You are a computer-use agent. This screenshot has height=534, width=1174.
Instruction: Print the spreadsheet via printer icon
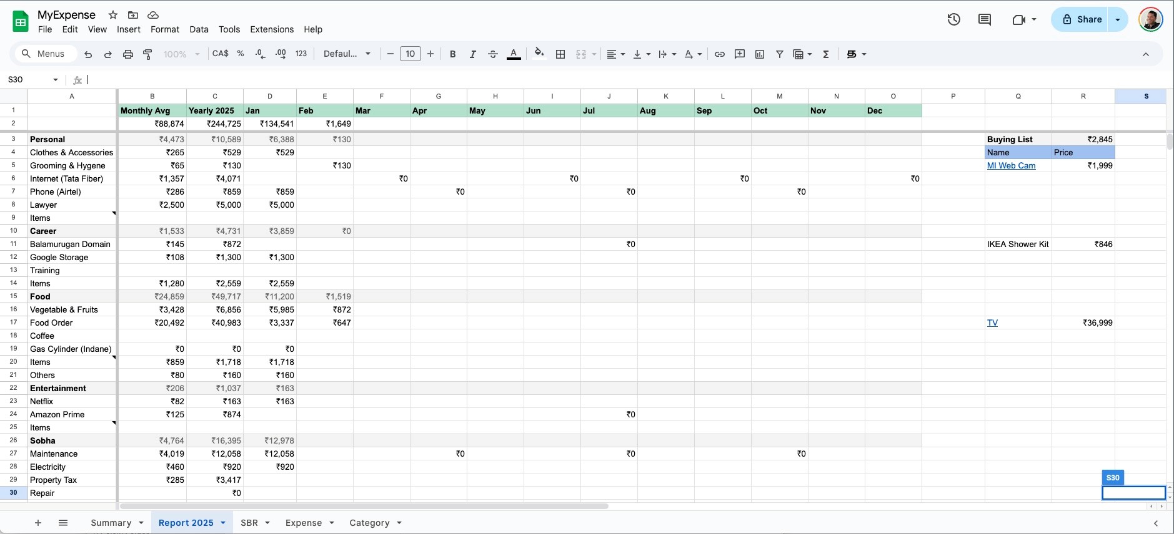point(128,54)
